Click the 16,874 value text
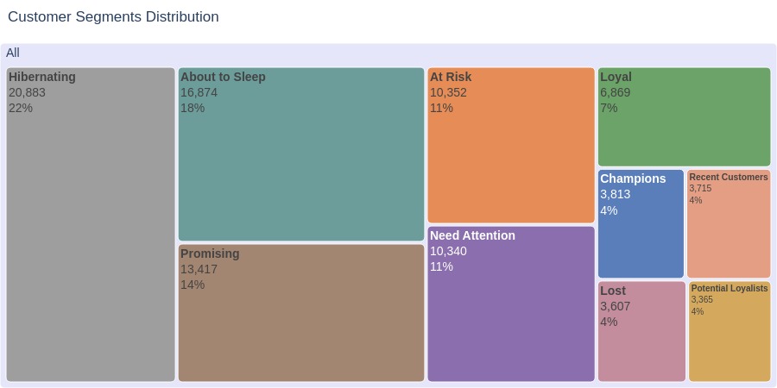Screen dimensions: 777x388 point(199,92)
